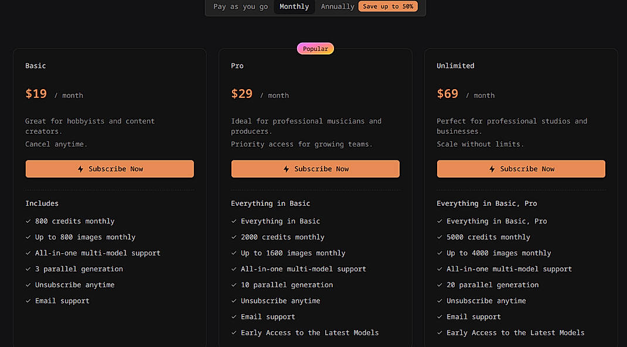Click the Pro plan title

coord(237,66)
